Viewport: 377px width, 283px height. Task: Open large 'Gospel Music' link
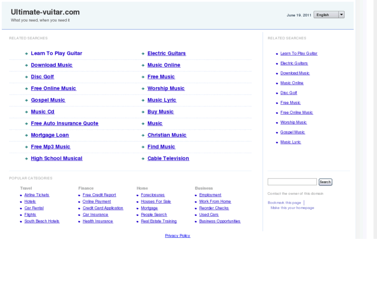(x=48, y=100)
